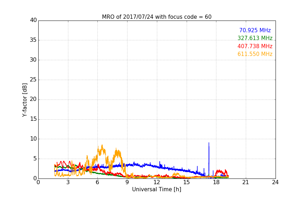The width and height of the screenshot is (306, 204).
Task: Click the y-axis tick label 40
Action: coord(33,20)
